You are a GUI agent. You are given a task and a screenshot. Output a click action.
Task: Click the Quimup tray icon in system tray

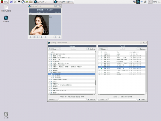[138, 2]
